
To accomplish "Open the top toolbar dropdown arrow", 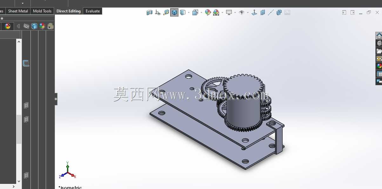I will click(x=23, y=3).
